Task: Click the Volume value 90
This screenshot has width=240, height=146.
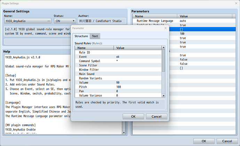Action: click(118, 83)
